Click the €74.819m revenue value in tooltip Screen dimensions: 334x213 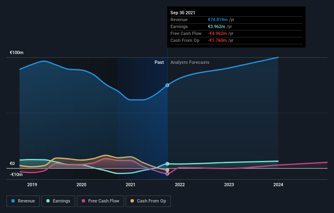[x=218, y=20]
